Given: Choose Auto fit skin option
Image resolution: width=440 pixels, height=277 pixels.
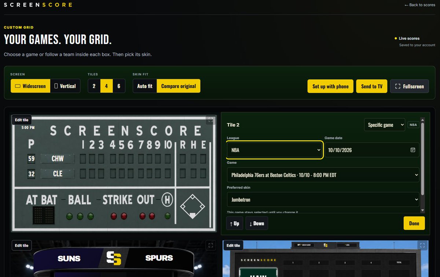Looking at the screenshot, I should point(145,86).
